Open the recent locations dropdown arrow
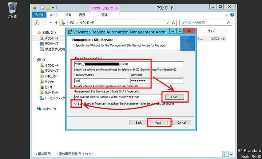The height and width of the screenshot is (159, 262). 51,23
